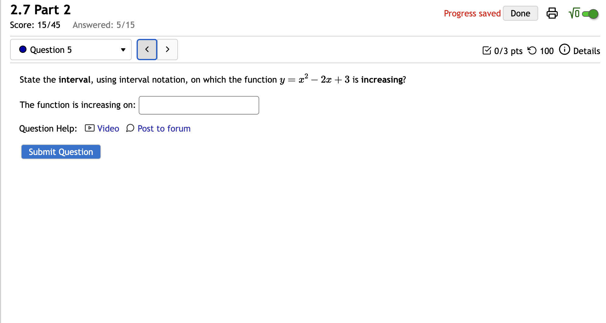Click Details in the points row
This screenshot has height=323, width=606.
pos(587,51)
